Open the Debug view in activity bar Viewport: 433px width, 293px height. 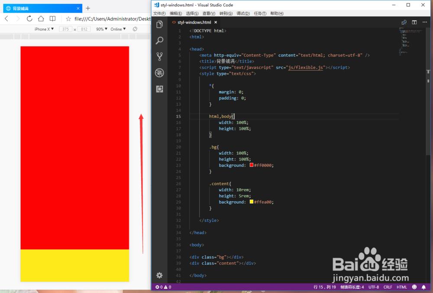159,73
